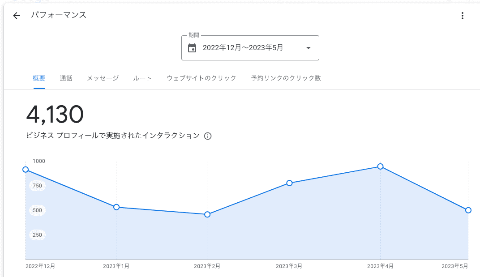Click the back arrow next to パフォーマンス

point(17,16)
